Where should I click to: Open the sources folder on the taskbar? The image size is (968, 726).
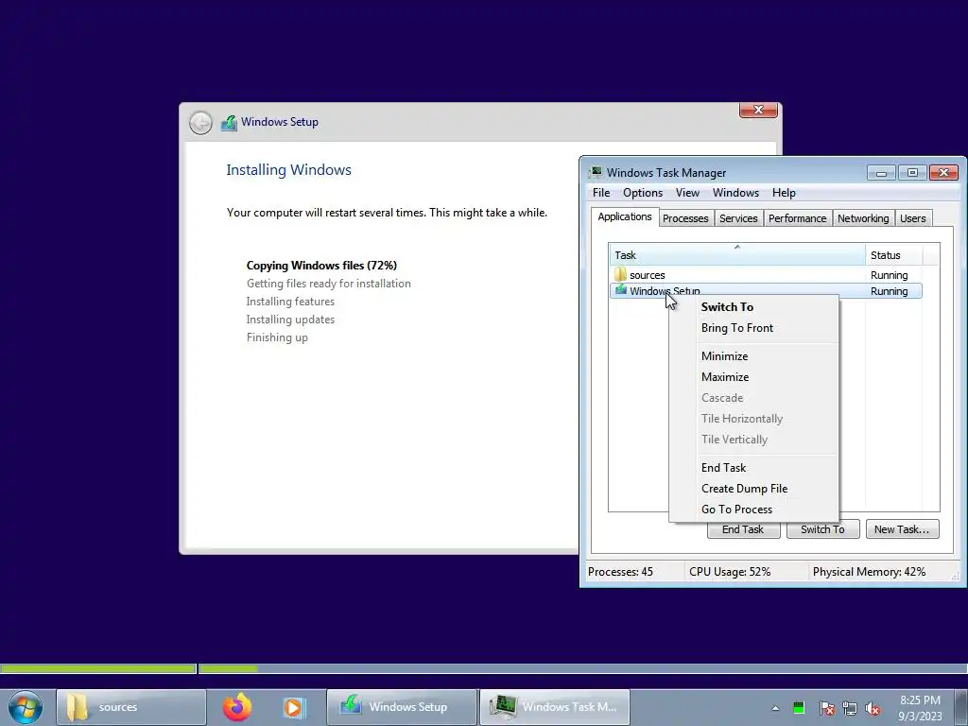click(x=130, y=707)
